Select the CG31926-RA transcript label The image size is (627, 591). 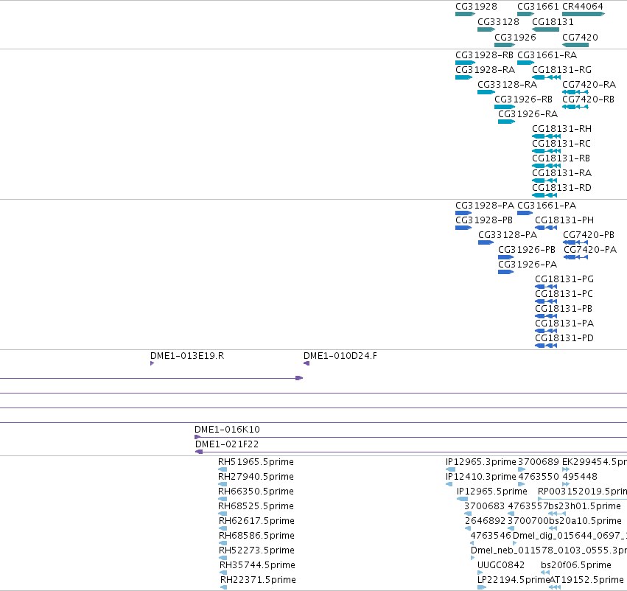tap(528, 114)
